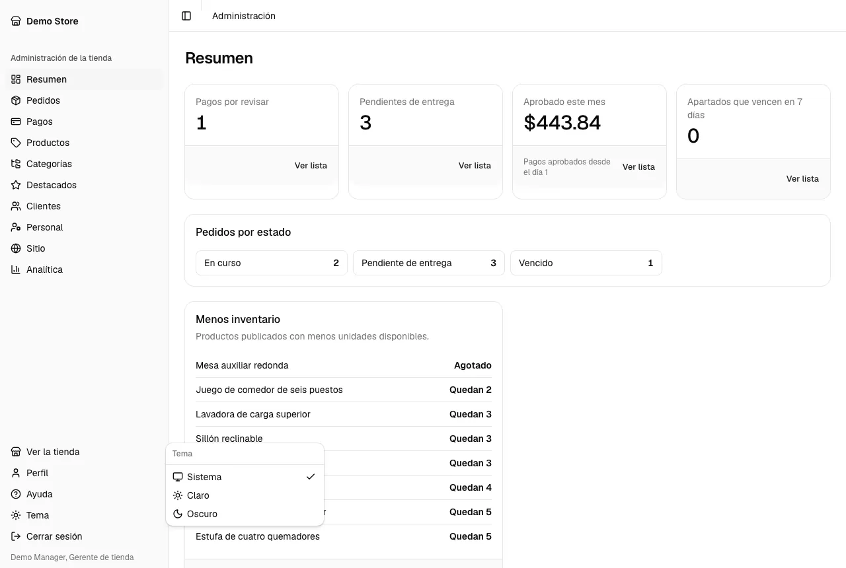This screenshot has height=568, width=846.
Task: Open Resumen dashboard icon in sidebar
Action: pyautogui.click(x=16, y=79)
